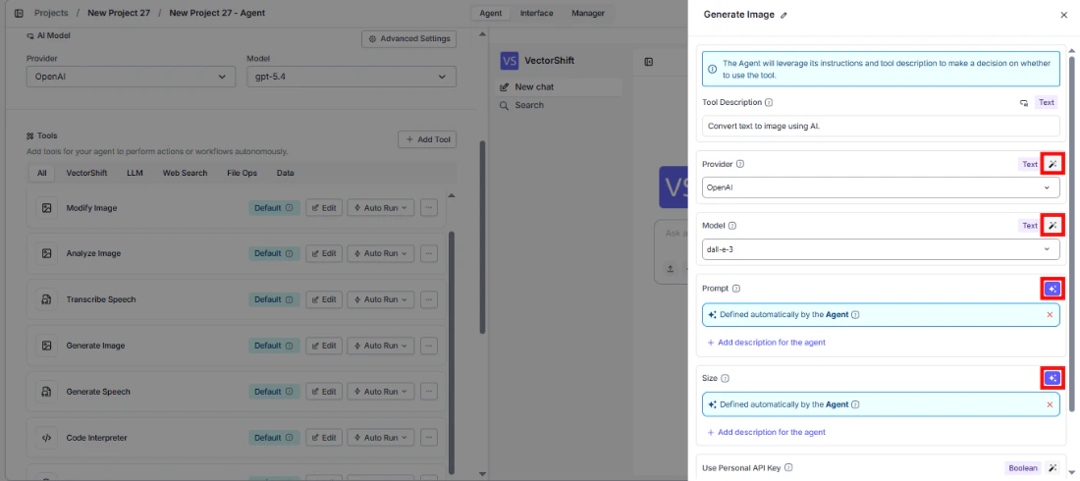Click the Modify Image tool icon
Screen dimensions: 1080x481
click(x=46, y=207)
